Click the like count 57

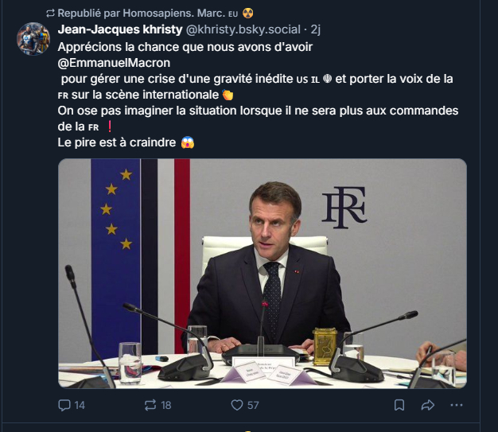click(253, 405)
